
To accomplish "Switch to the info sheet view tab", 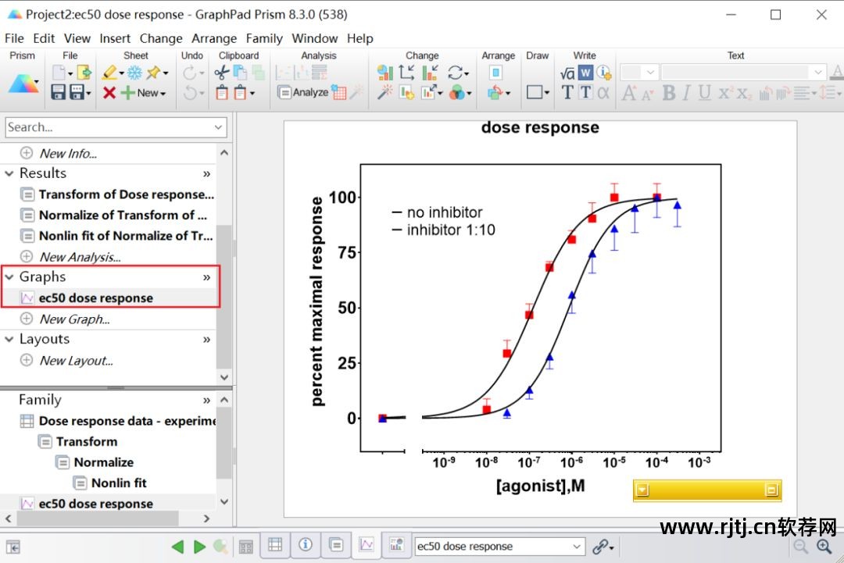I will click(x=306, y=545).
